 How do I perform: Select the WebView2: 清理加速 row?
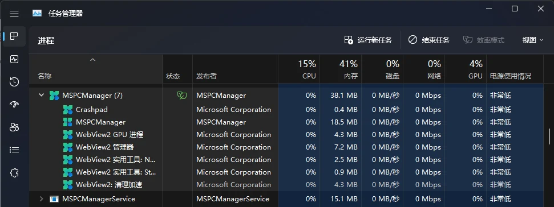[286, 185]
